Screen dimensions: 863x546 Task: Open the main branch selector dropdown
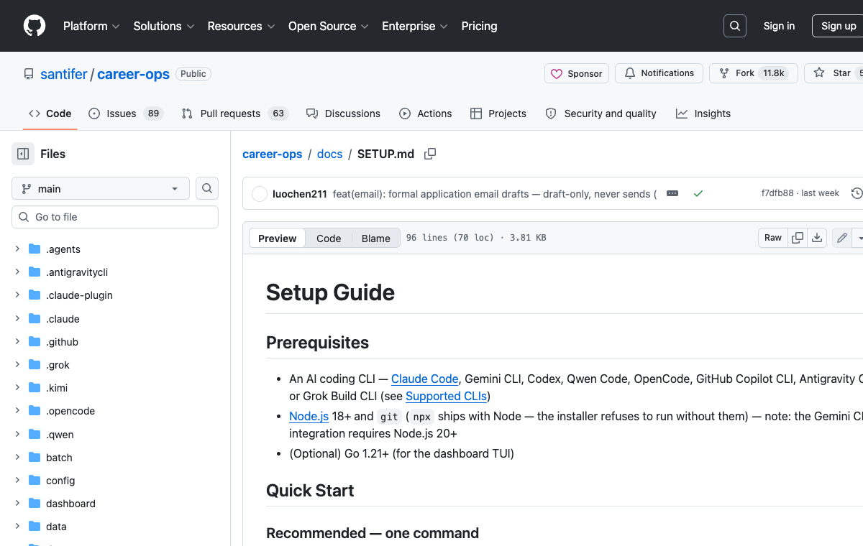pyautogui.click(x=101, y=188)
